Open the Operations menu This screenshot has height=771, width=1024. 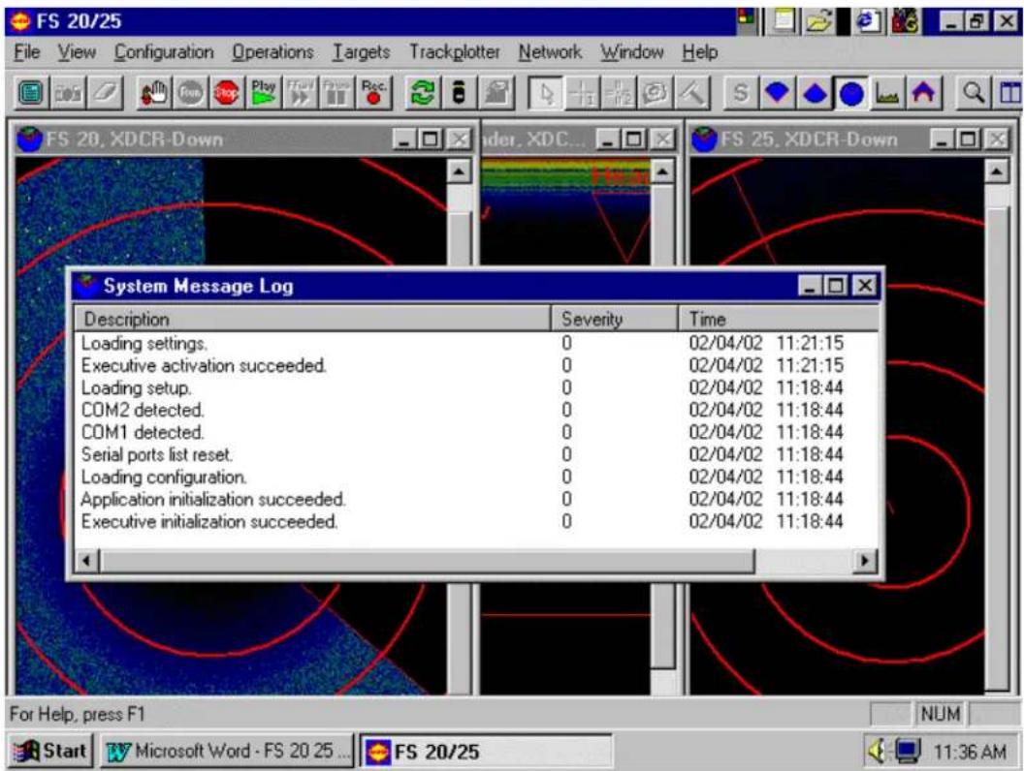(272, 51)
